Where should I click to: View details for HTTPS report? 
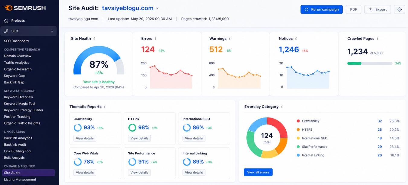(139, 138)
